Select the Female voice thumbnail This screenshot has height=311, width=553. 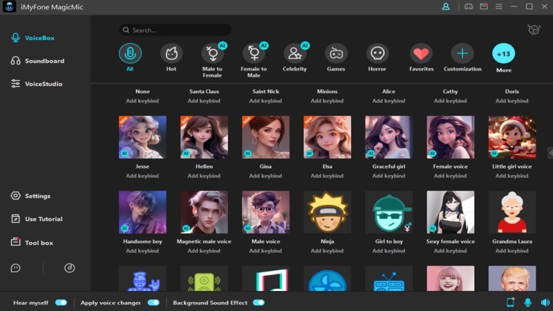point(451,137)
